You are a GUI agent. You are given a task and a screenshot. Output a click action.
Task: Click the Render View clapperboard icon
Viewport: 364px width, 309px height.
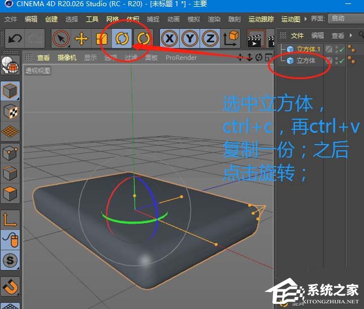click(256, 38)
